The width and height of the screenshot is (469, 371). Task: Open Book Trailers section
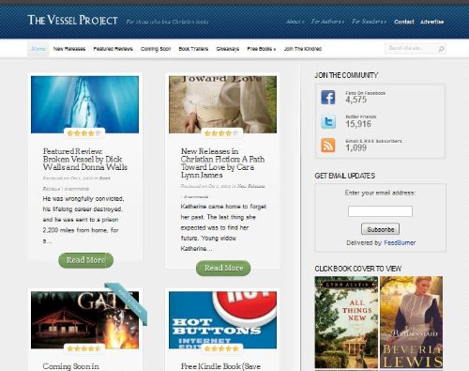tap(193, 49)
